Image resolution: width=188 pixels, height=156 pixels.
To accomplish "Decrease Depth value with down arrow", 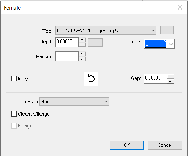I will (82, 45).
